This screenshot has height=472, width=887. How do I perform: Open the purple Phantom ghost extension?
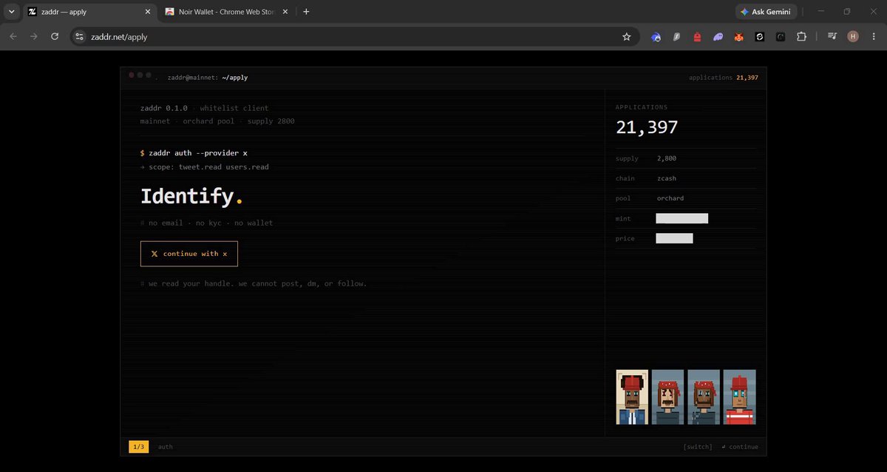tap(718, 36)
